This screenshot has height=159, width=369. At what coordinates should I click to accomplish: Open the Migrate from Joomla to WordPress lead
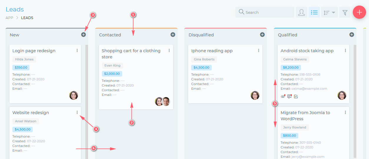[x=305, y=116]
